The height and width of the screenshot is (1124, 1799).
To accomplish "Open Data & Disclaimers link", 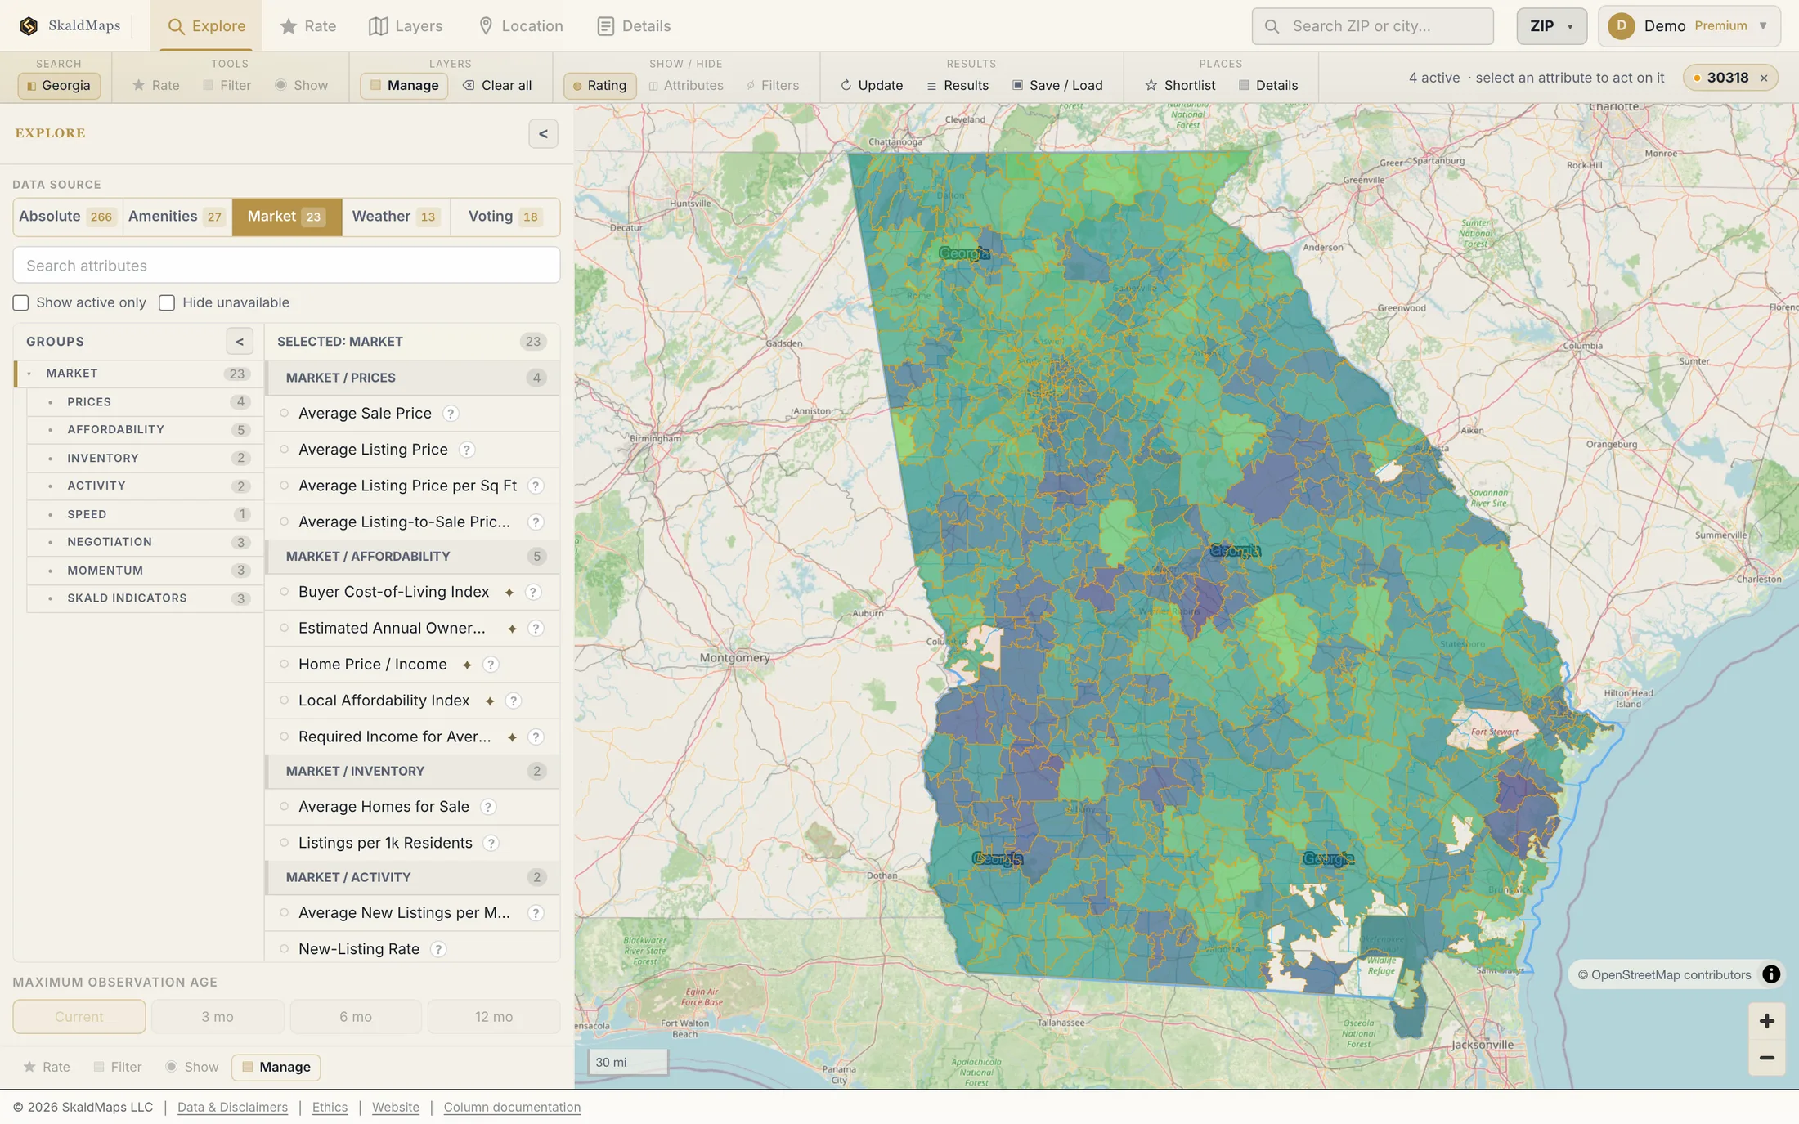I will (x=232, y=1107).
